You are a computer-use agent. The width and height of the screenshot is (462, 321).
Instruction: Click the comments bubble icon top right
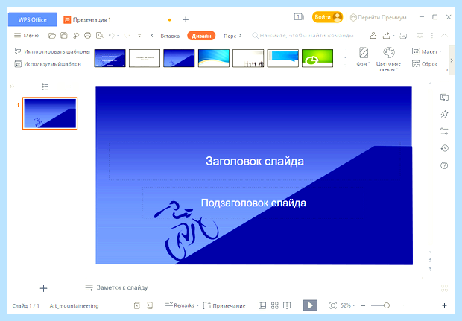tap(420, 36)
